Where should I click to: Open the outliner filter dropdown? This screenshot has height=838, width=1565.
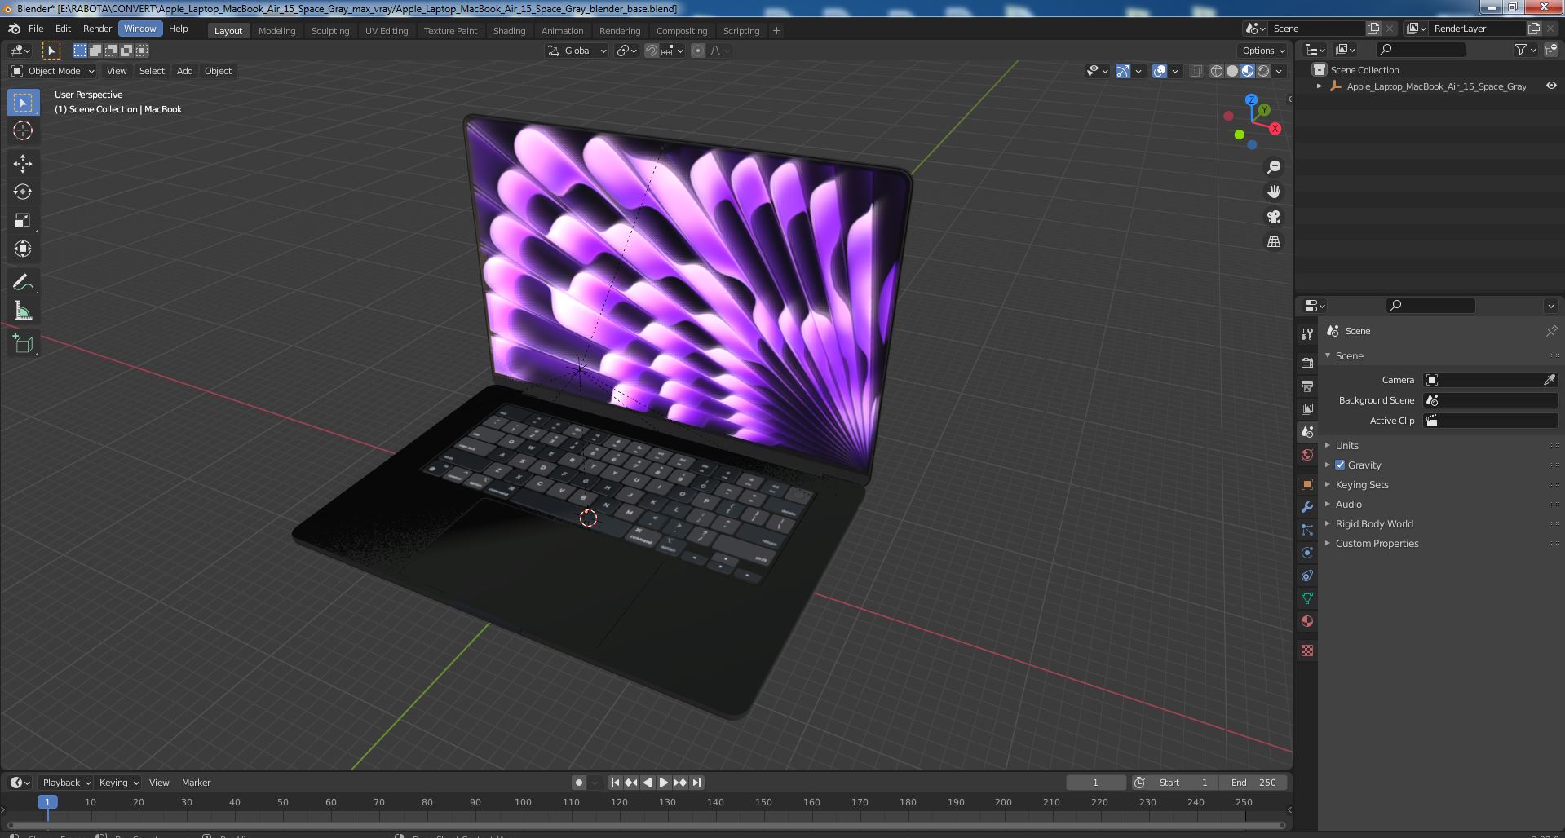(x=1525, y=51)
